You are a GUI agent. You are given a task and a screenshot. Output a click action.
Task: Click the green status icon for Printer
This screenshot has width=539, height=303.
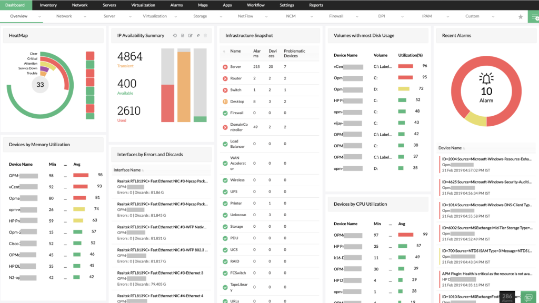tap(225, 204)
